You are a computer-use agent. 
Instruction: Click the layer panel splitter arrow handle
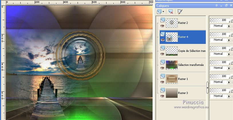click(208, 88)
